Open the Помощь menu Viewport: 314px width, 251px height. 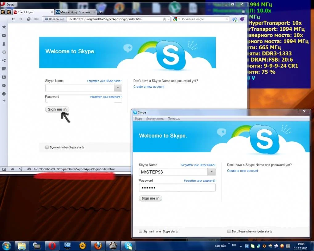[x=173, y=119]
